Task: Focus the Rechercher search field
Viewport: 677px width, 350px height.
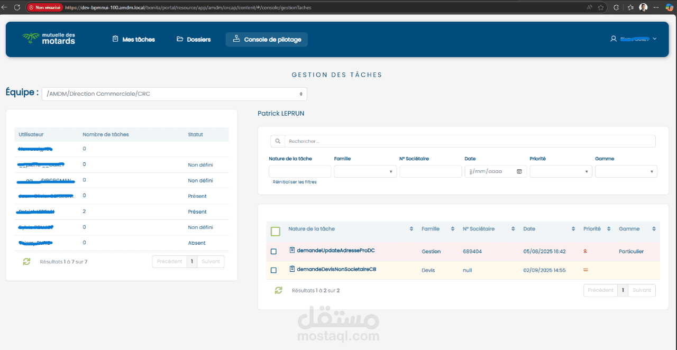Action: coord(470,141)
